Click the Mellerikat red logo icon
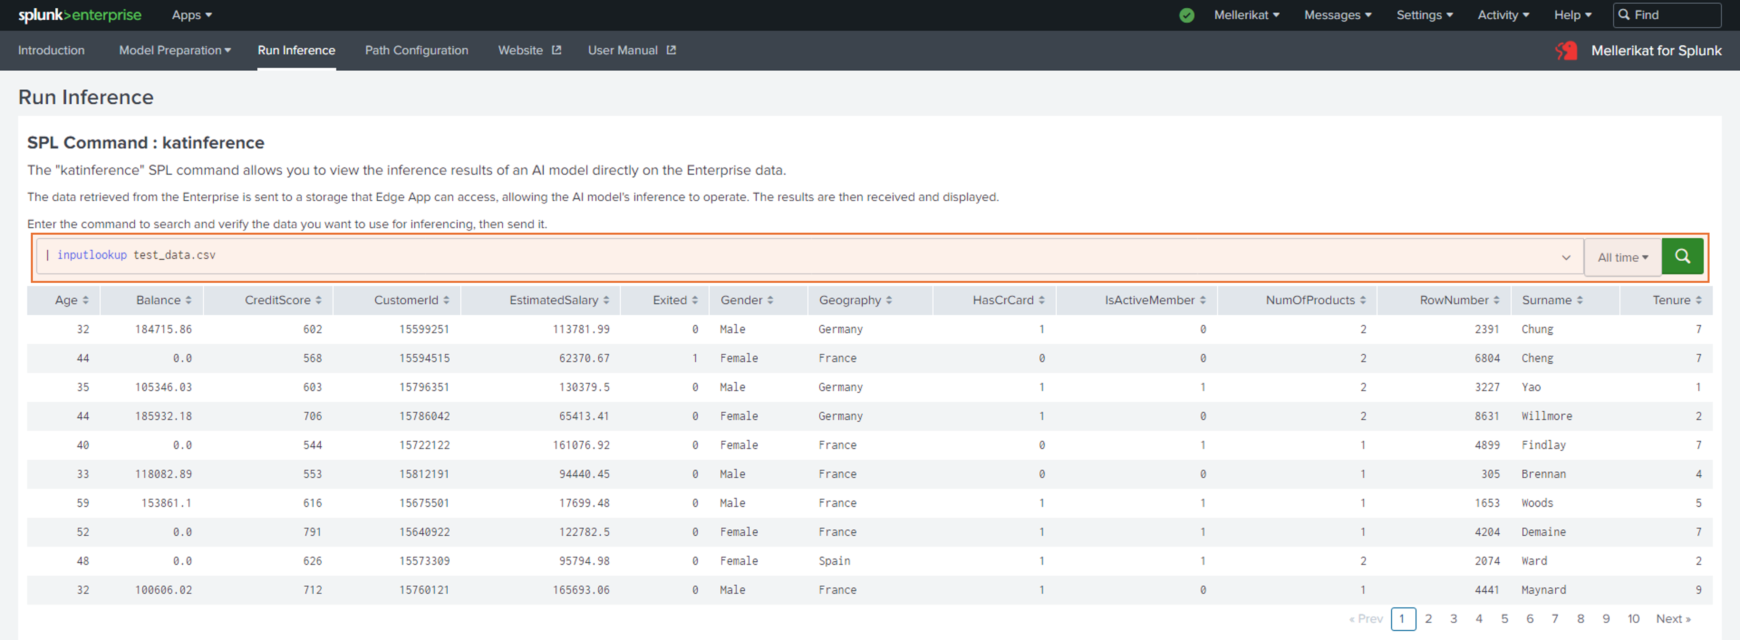The height and width of the screenshot is (640, 1740). pyautogui.click(x=1566, y=51)
